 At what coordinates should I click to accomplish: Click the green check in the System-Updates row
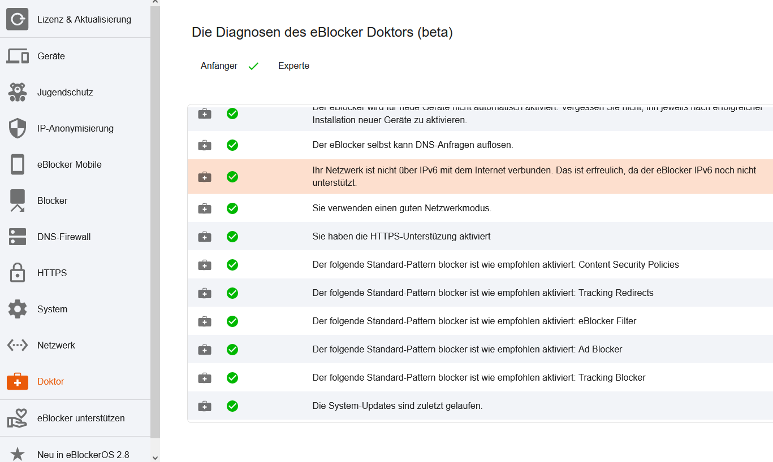click(232, 406)
